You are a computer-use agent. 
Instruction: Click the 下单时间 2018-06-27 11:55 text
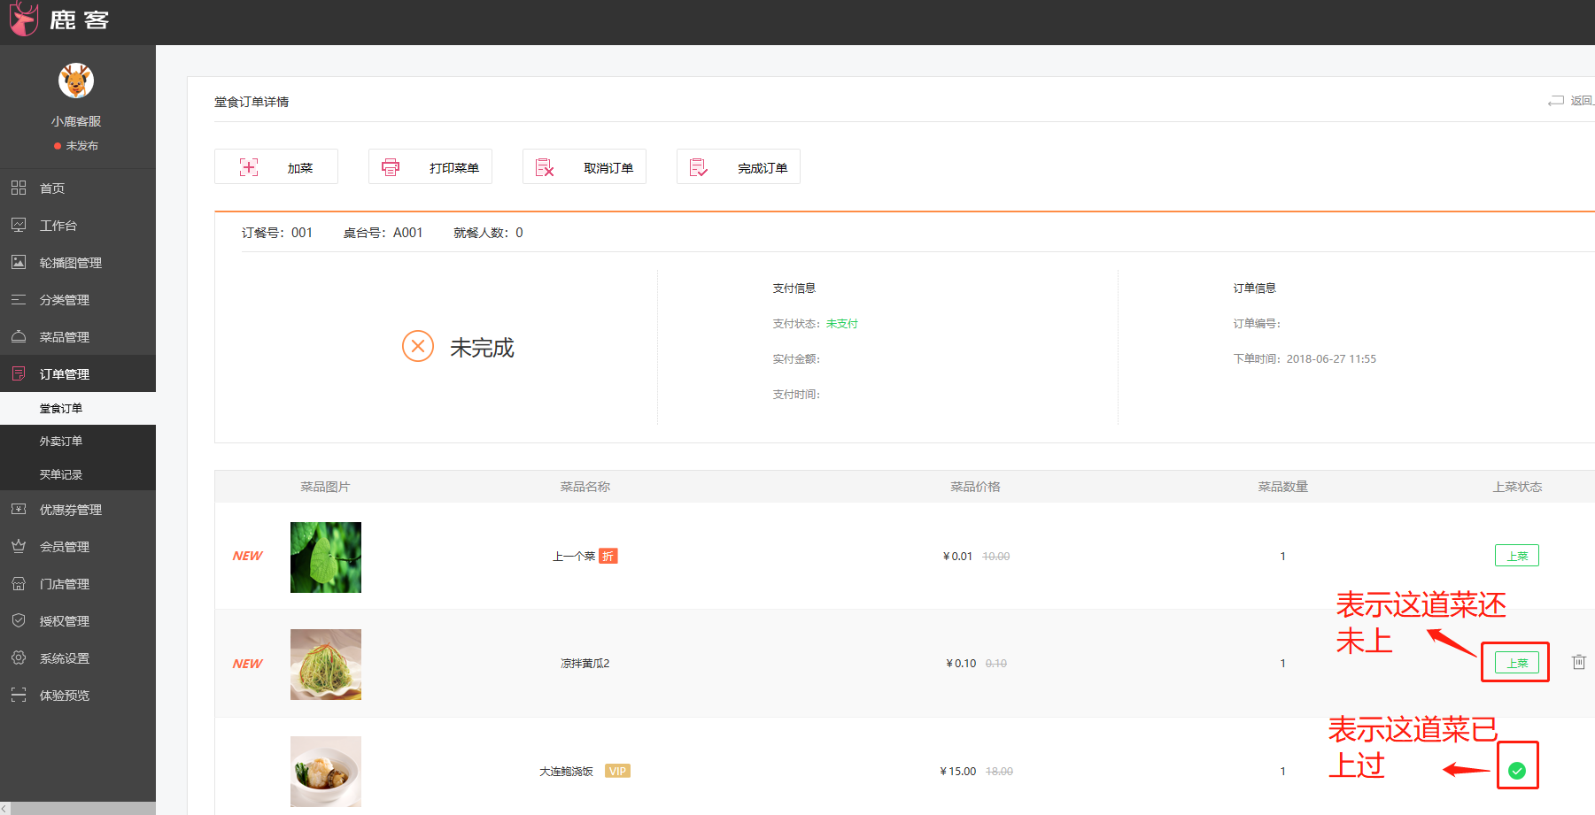click(1305, 359)
